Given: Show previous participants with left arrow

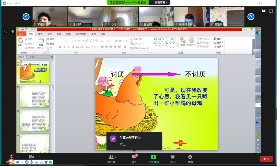Looking at the screenshot, I should pyautogui.click(x=26, y=17).
